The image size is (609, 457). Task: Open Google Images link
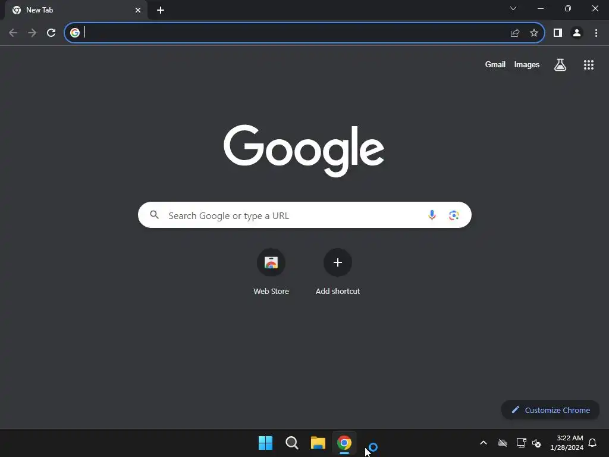(x=527, y=64)
